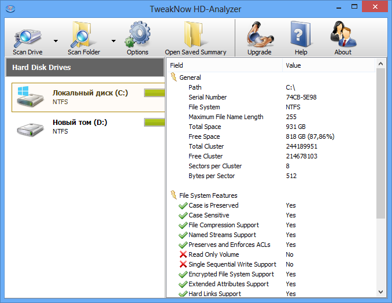Click the scrollbar down arrow
The image size is (392, 303).
click(381, 292)
